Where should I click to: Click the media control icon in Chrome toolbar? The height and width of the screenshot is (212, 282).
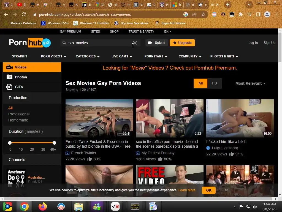pos(249,14)
